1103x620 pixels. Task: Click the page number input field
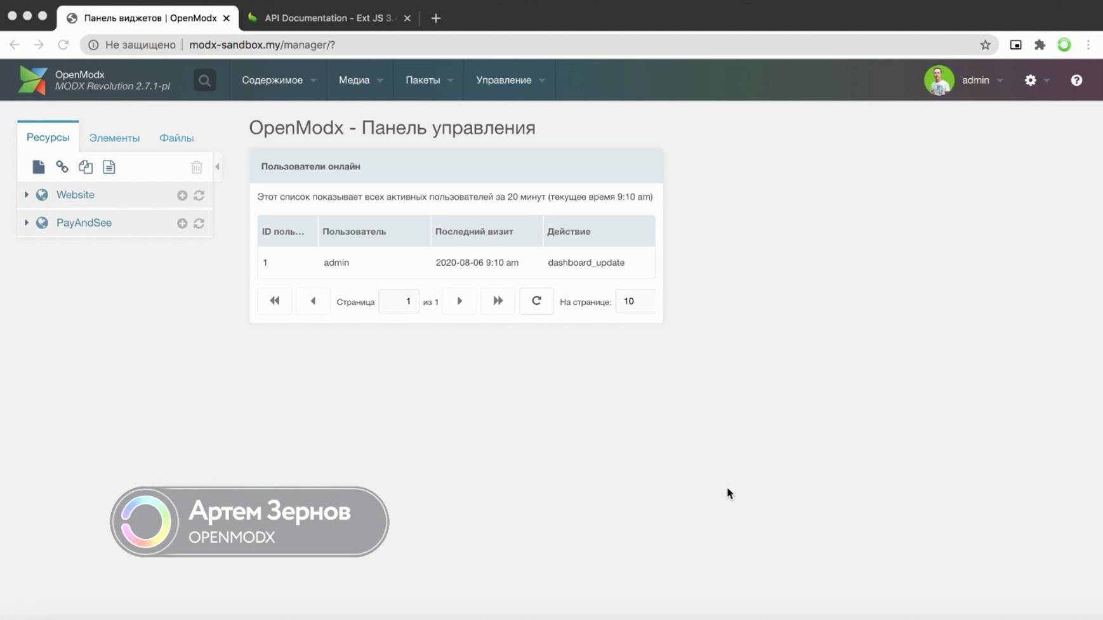coord(399,301)
